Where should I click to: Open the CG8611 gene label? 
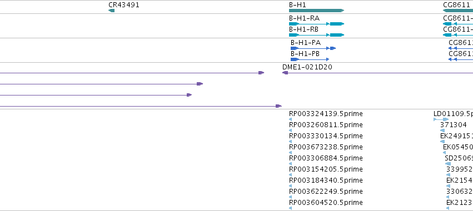(x=456, y=5)
